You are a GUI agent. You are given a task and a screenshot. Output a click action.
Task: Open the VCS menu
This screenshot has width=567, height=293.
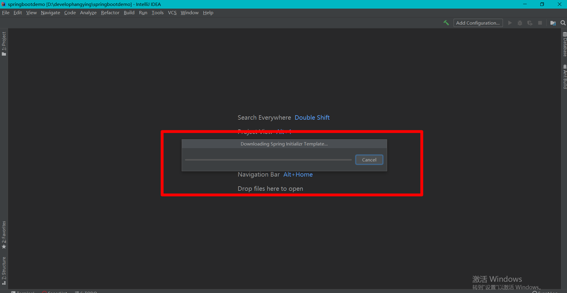(172, 12)
